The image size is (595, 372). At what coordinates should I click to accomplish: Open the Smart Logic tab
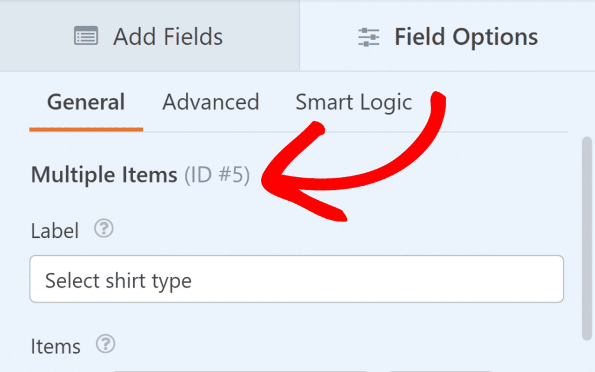[x=353, y=102]
